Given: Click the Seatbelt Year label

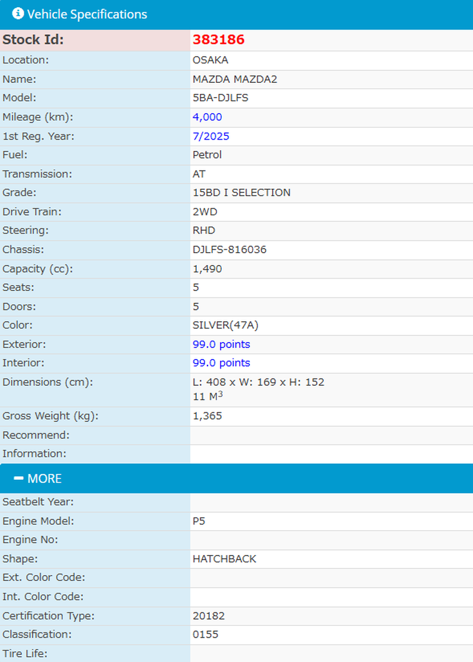Looking at the screenshot, I should click(38, 502).
